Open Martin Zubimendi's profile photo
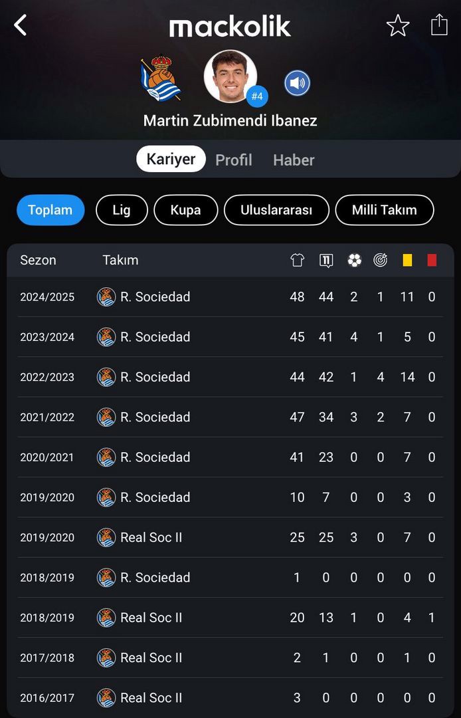The height and width of the screenshot is (718, 461). pos(230,76)
